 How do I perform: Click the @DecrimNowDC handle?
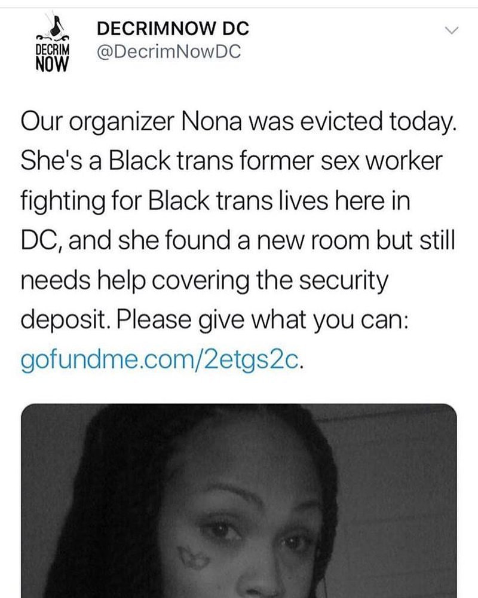(168, 52)
